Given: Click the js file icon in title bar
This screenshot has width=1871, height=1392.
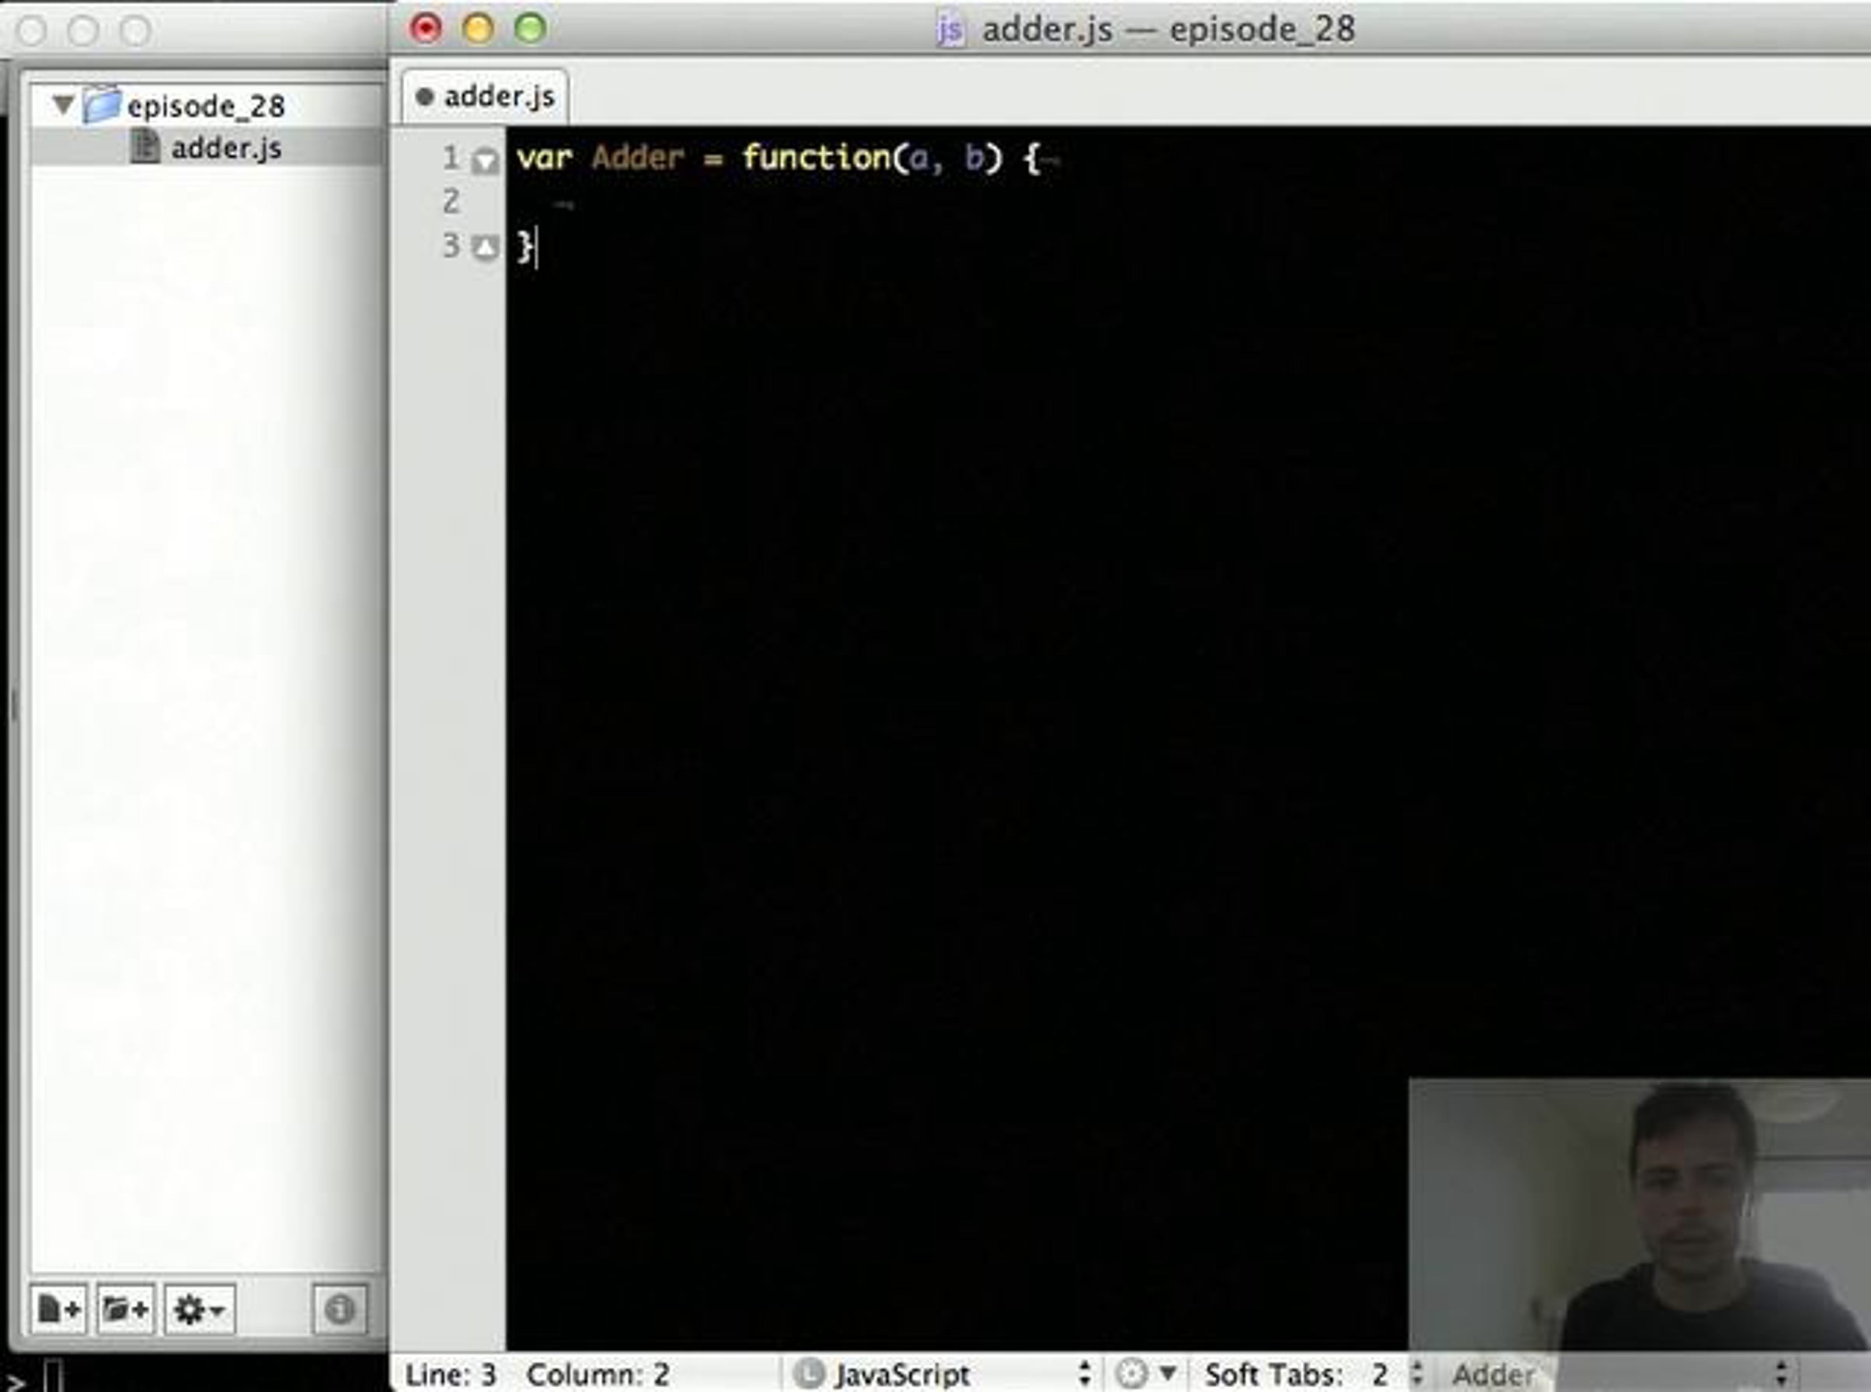Looking at the screenshot, I should tap(950, 30).
